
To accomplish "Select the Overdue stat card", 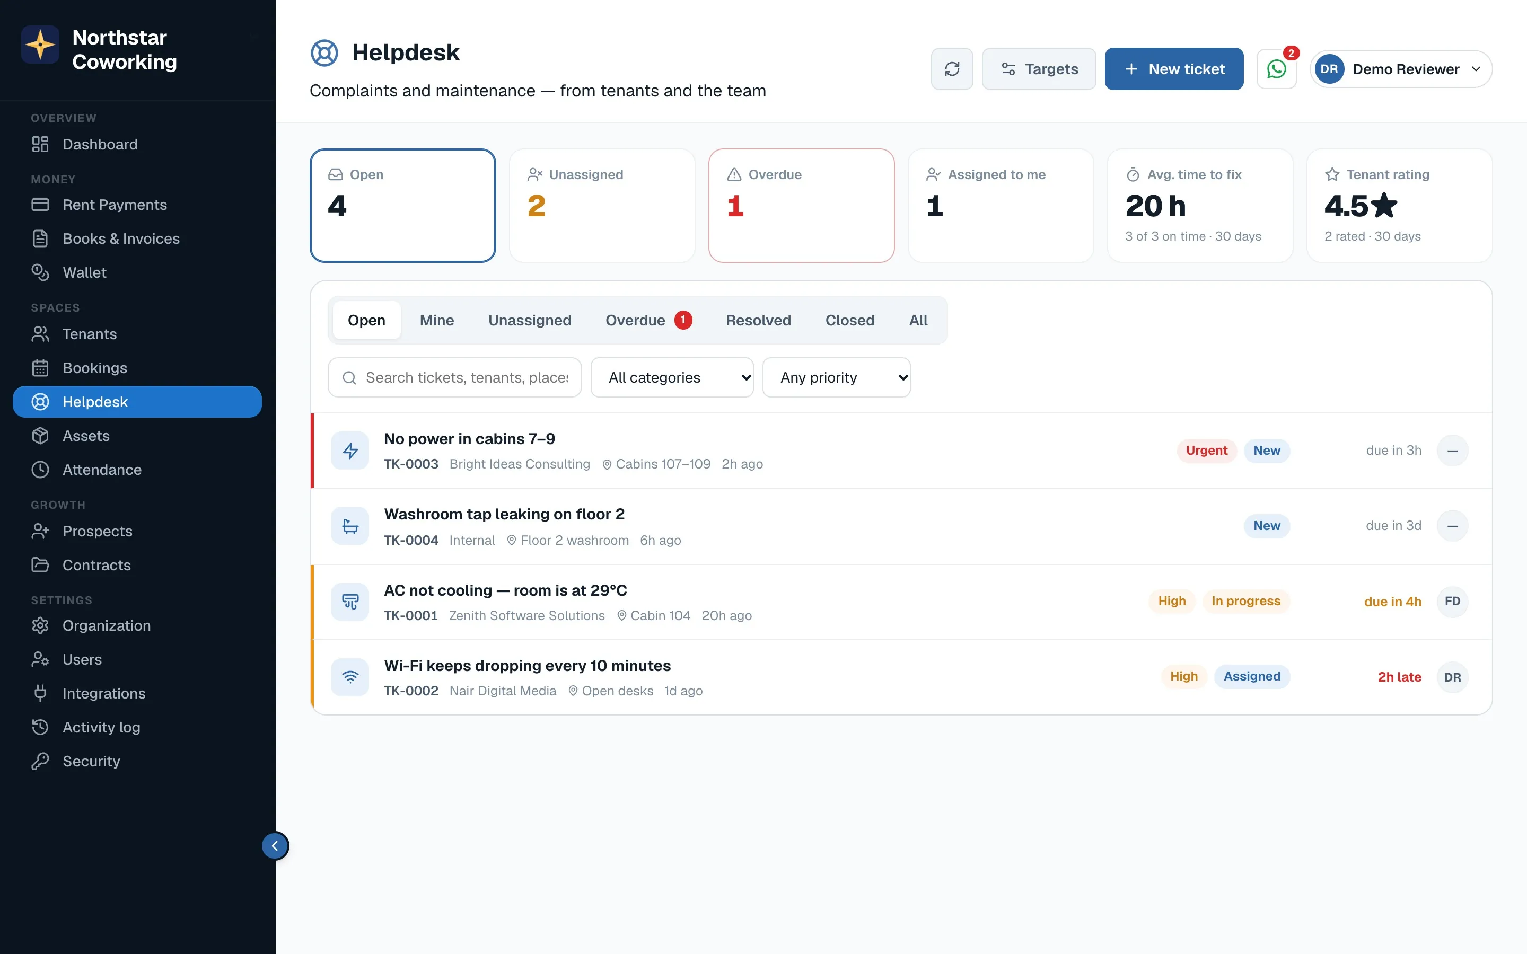I will (801, 206).
